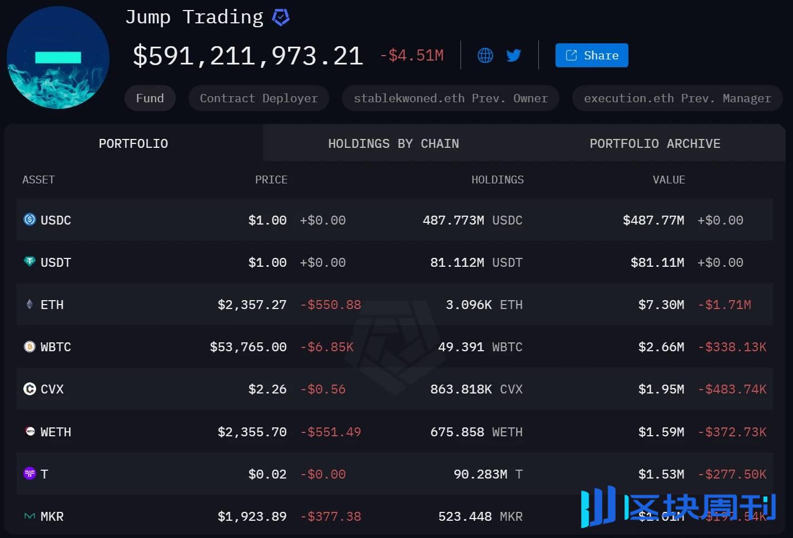This screenshot has width=793, height=538.
Task: Open the ETH asset name
Action: 52,305
